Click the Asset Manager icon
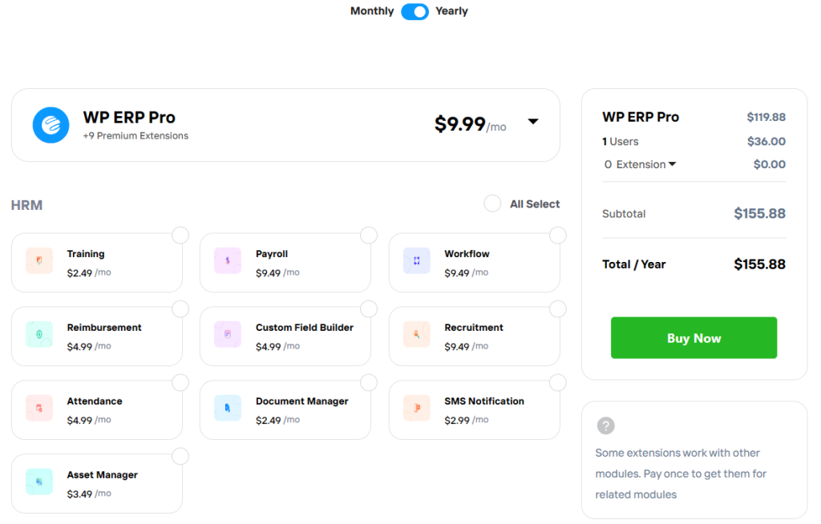This screenshot has height=524, width=821. pyautogui.click(x=39, y=482)
